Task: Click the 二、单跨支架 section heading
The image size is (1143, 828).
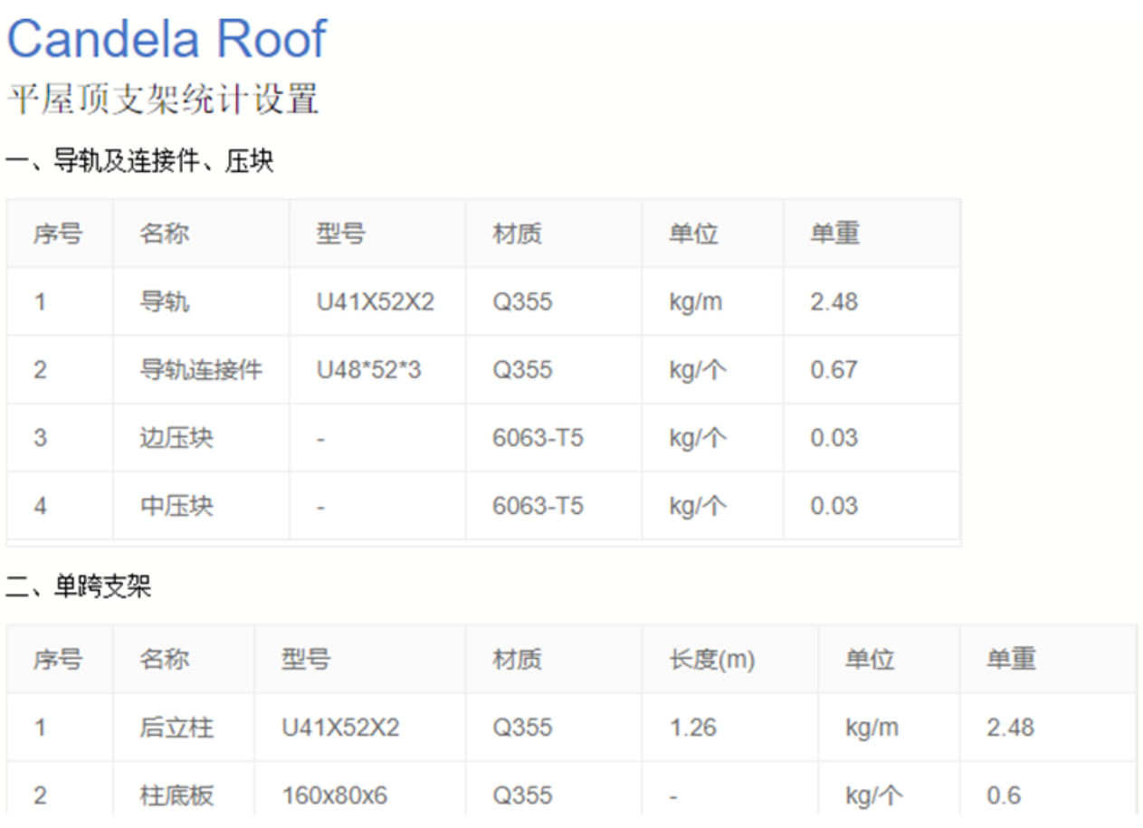Action: click(79, 587)
